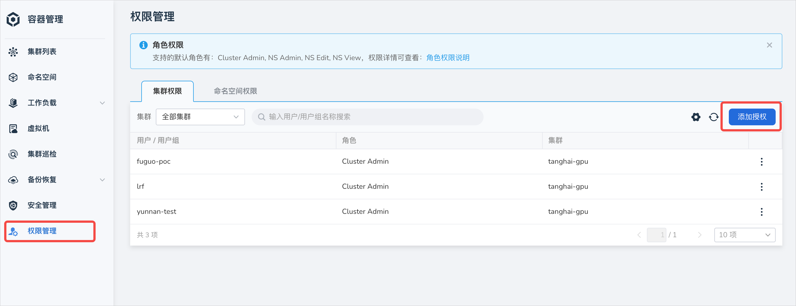Image resolution: width=796 pixels, height=306 pixels.
Task: Click the page number input box
Action: click(656, 235)
